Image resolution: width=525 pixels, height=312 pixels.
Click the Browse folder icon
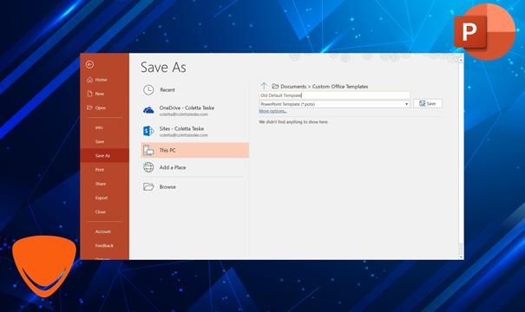click(148, 186)
